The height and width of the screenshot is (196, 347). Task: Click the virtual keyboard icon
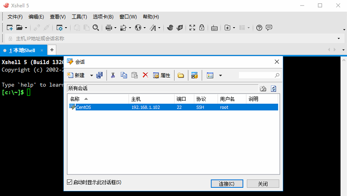(x=214, y=28)
